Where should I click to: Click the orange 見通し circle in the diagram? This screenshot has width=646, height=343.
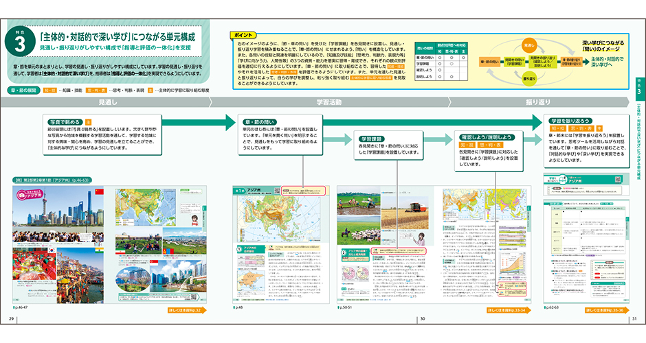(x=529, y=45)
